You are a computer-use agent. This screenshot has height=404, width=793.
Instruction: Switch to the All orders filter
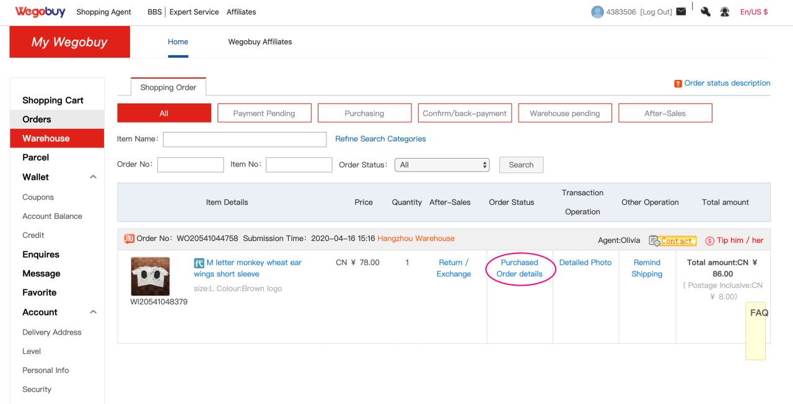pos(164,113)
